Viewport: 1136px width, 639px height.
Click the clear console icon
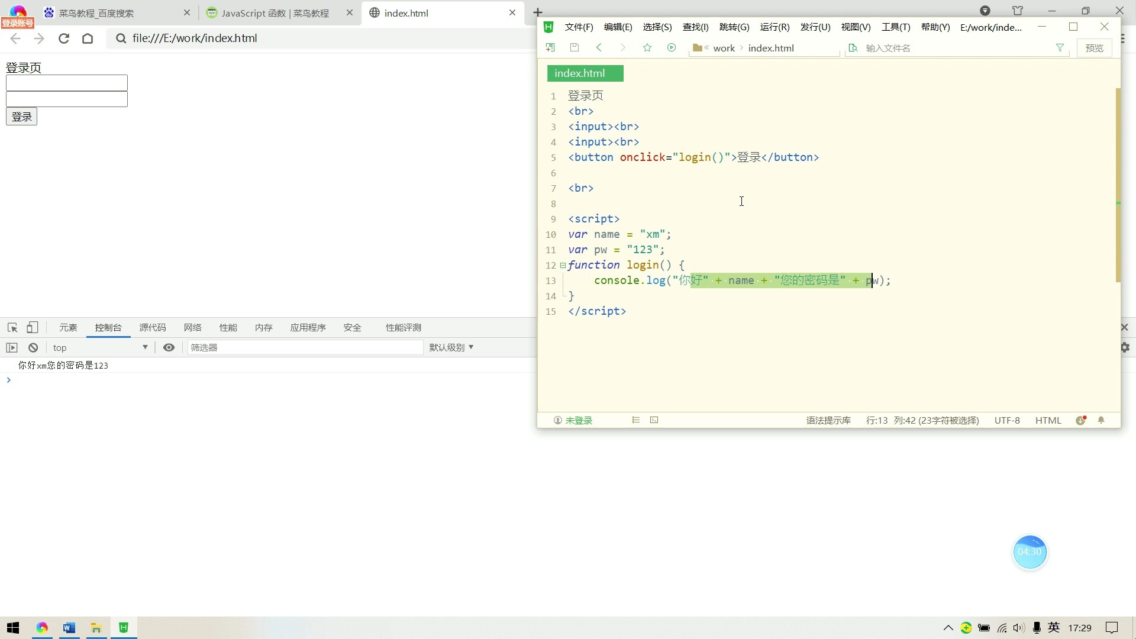(x=33, y=348)
